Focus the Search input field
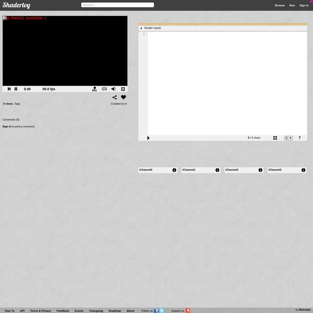This screenshot has width=313, height=313. click(117, 5)
